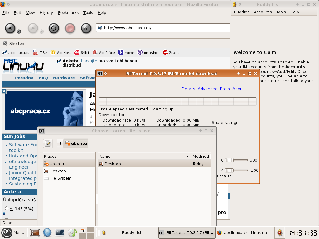
Task: Select File System in Places list
Action: coord(69,178)
